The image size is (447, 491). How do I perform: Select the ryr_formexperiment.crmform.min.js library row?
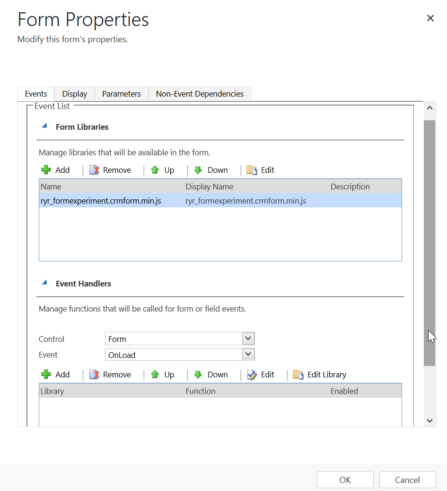coord(101,201)
